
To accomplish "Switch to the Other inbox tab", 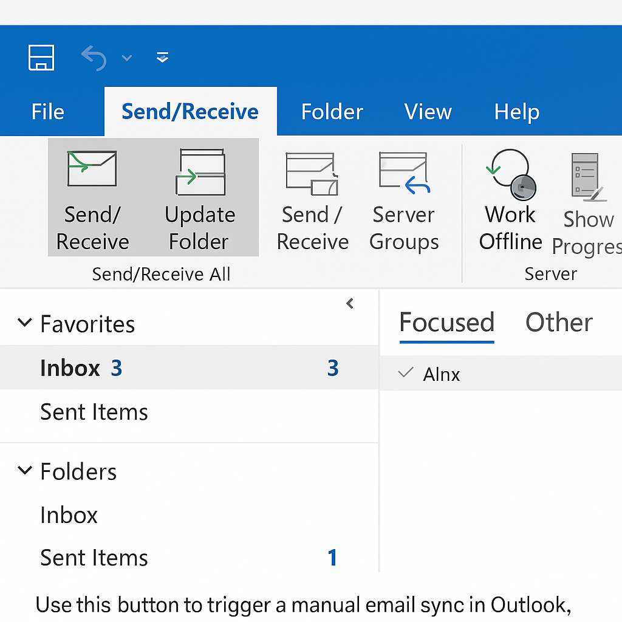I will click(559, 322).
